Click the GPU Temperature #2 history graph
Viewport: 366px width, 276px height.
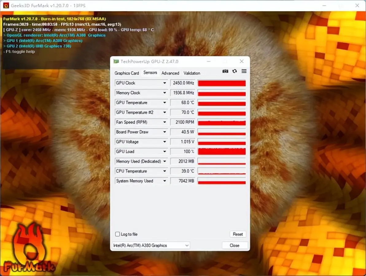pos(222,112)
